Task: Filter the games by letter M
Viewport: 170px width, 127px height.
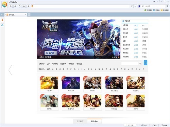Action: [x=95, y=69]
